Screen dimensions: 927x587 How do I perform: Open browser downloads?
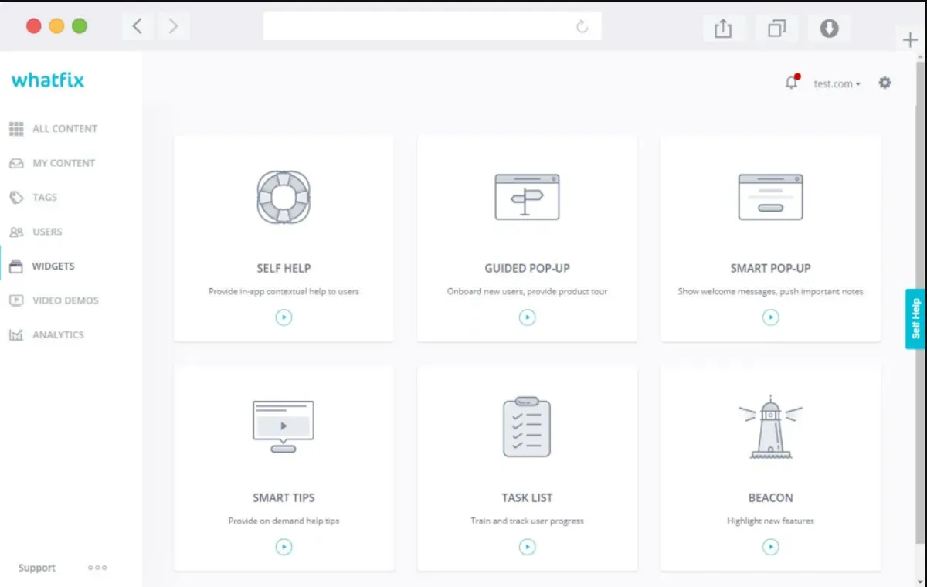pos(829,28)
